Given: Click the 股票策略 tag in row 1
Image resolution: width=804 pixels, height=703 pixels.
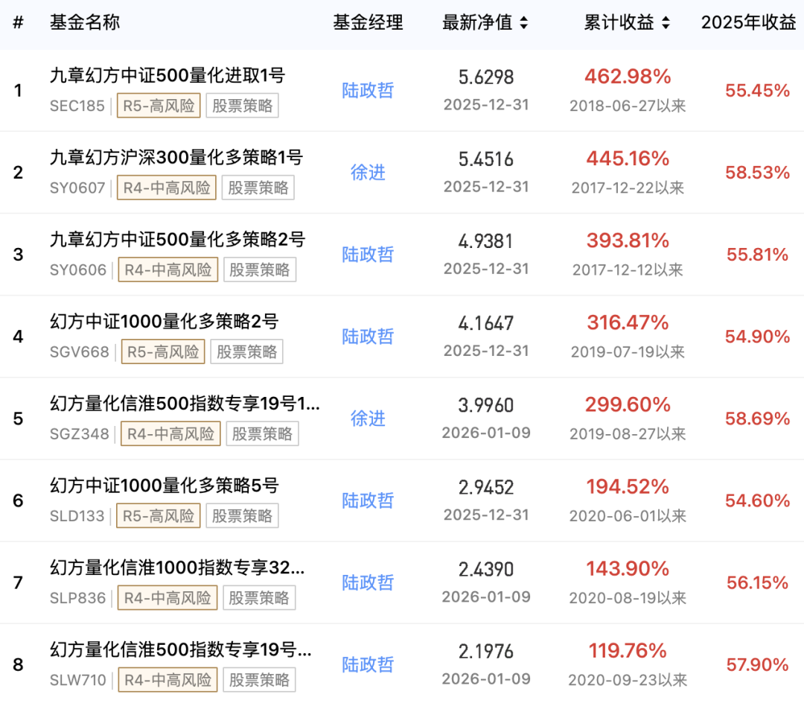Looking at the screenshot, I should click(243, 106).
